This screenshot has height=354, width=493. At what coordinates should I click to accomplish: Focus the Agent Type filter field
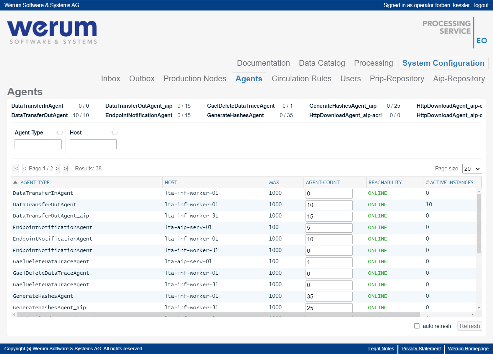point(38,144)
